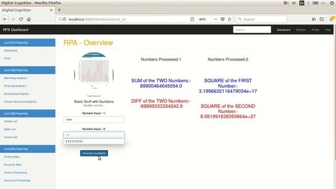This screenshot has height=189, width=336.
Task: Click the browser Back arrow button
Action: [x=5, y=19]
